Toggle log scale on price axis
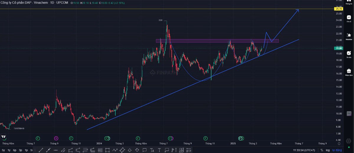Image resolution: width=354 pixels, height=153 pixels. 328,150
